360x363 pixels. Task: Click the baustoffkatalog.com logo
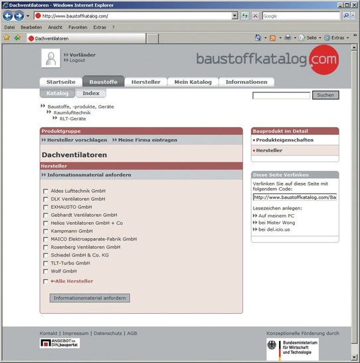268,59
